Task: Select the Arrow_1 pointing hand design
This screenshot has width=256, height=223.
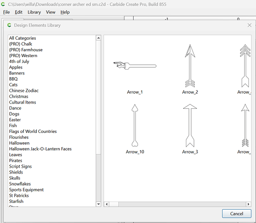Action: click(135, 66)
